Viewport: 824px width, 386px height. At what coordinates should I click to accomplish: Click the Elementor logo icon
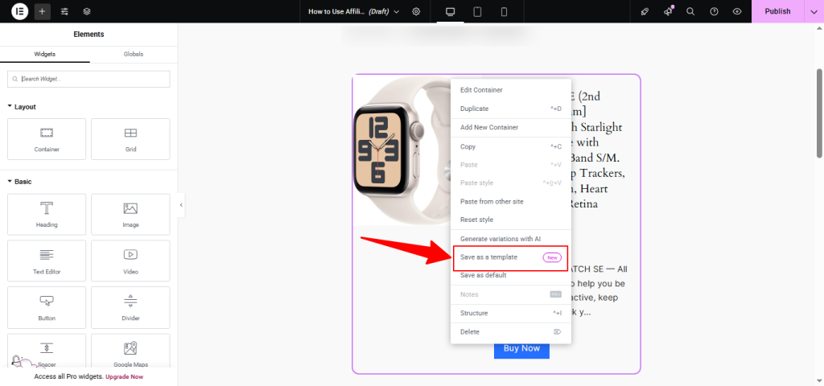tap(19, 11)
